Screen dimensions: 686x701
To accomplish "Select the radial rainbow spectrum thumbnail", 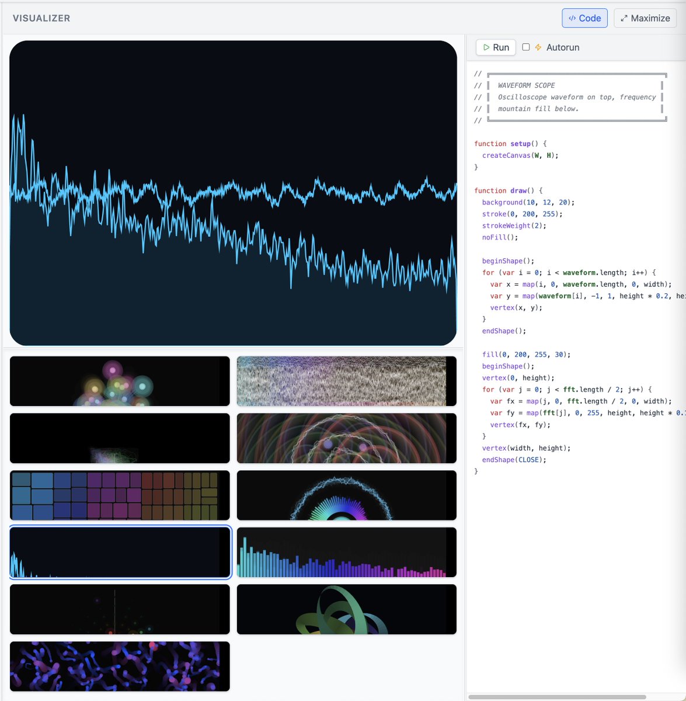I will point(347,495).
